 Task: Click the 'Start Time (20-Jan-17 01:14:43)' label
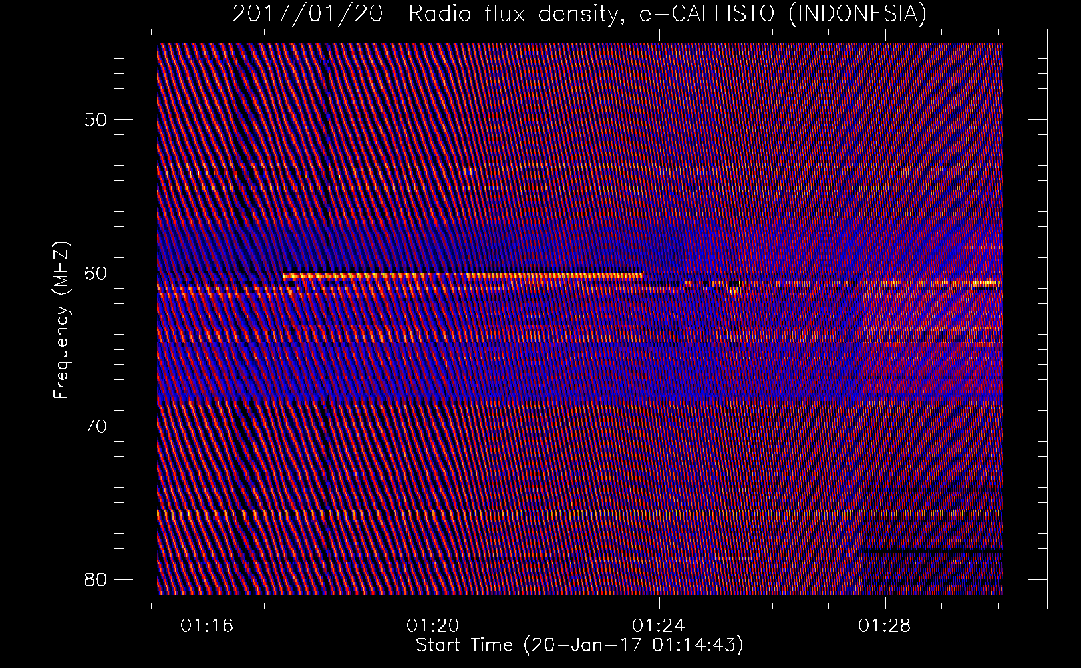tap(579, 645)
